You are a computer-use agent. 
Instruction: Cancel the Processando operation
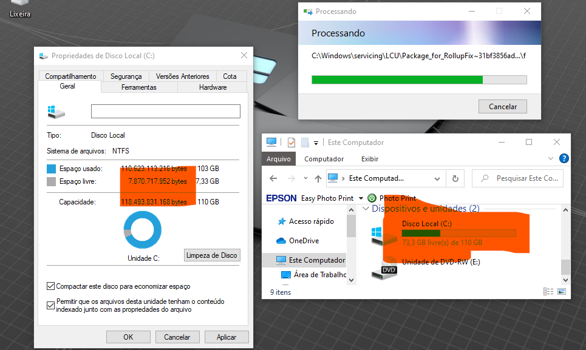coord(503,107)
